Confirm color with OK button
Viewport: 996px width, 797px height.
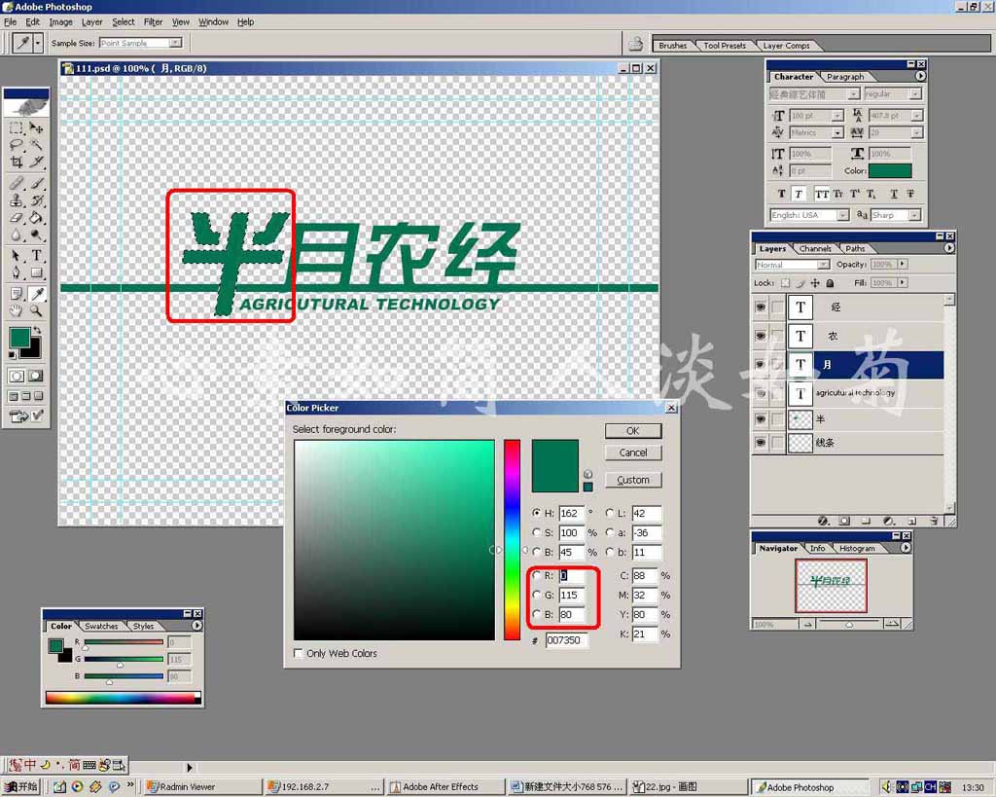click(x=633, y=431)
